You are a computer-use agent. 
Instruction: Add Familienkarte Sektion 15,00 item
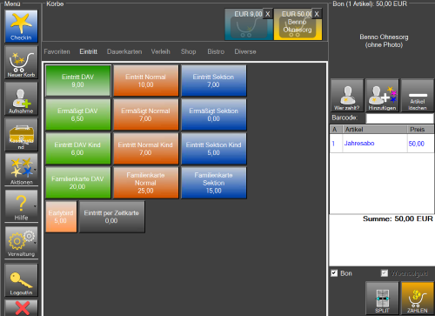[x=214, y=183]
